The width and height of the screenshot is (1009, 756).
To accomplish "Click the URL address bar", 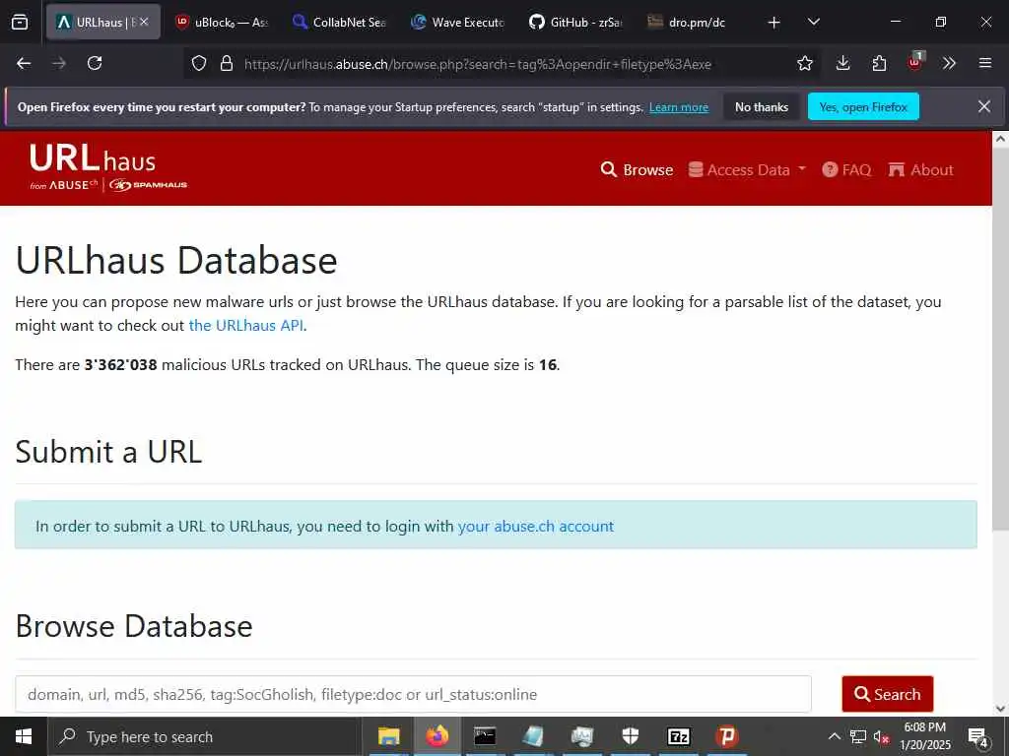I will tap(478, 64).
